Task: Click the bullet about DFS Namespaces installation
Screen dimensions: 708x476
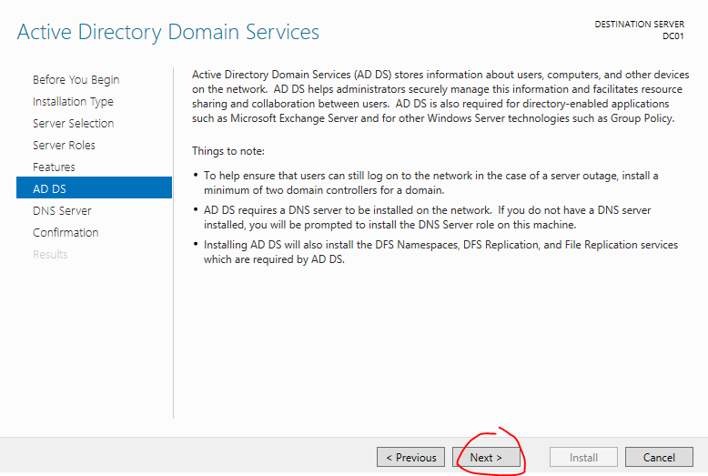Action: coord(440,252)
